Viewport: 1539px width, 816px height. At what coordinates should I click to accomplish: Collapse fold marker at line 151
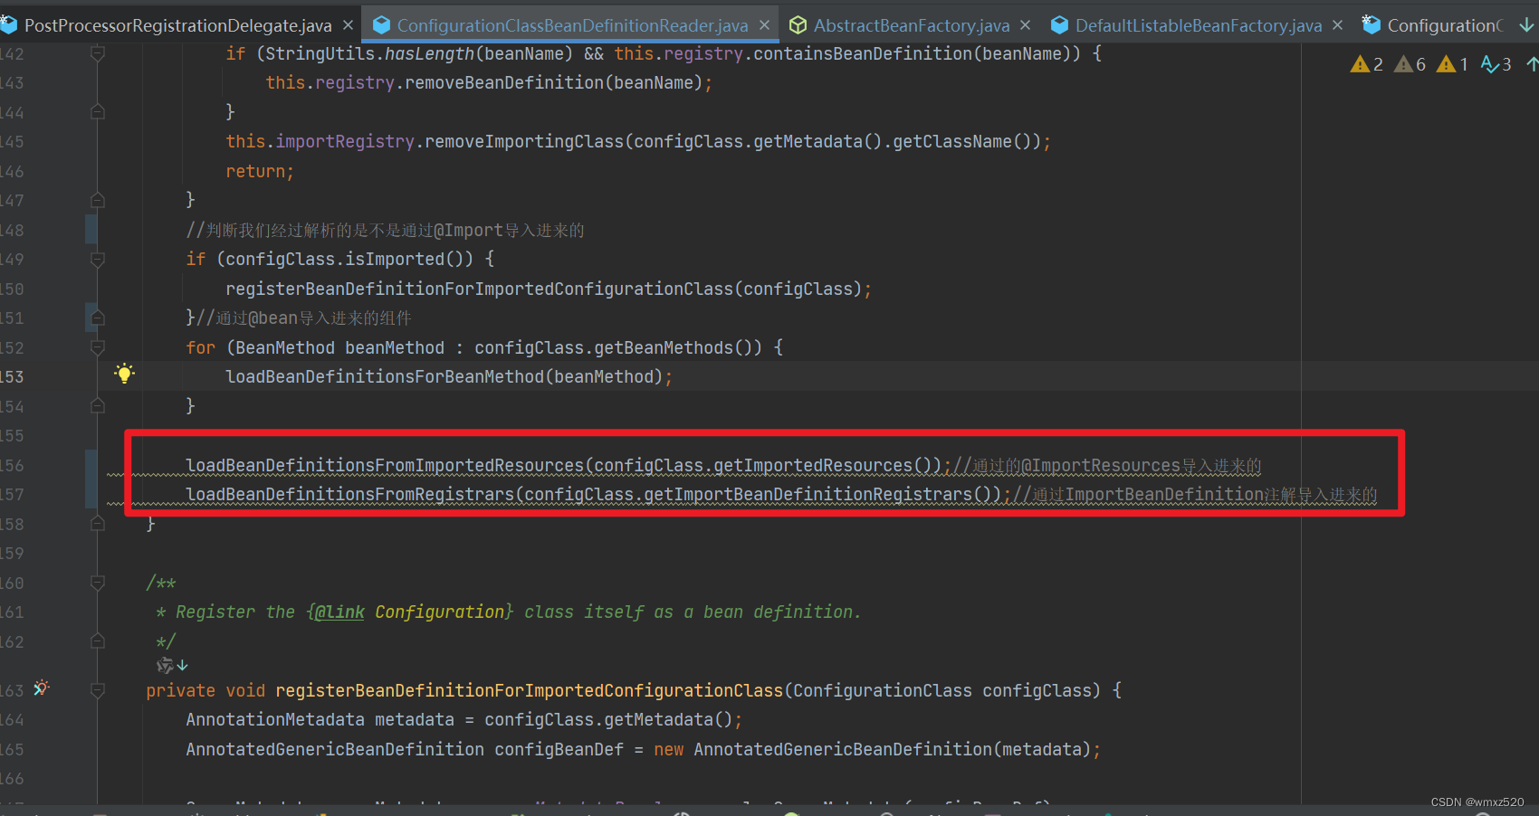click(x=98, y=318)
